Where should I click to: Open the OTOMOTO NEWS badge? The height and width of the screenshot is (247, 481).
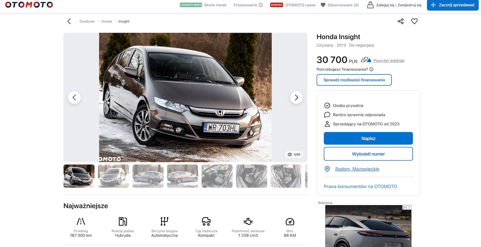tap(191, 5)
